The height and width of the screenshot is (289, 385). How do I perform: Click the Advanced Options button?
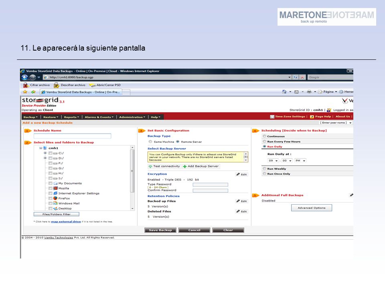click(312, 208)
